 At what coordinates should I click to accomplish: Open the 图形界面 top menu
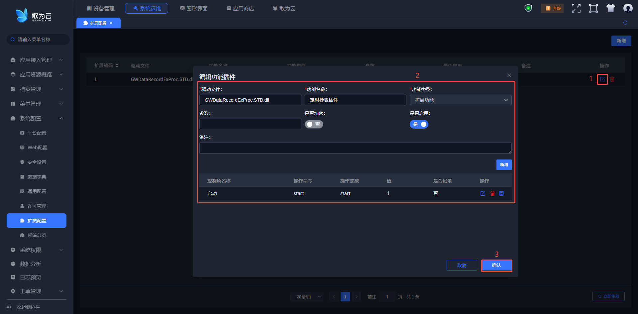point(194,8)
